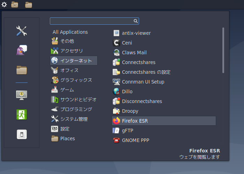Click the gFTP icon
The image size is (244, 174).
click(x=116, y=130)
